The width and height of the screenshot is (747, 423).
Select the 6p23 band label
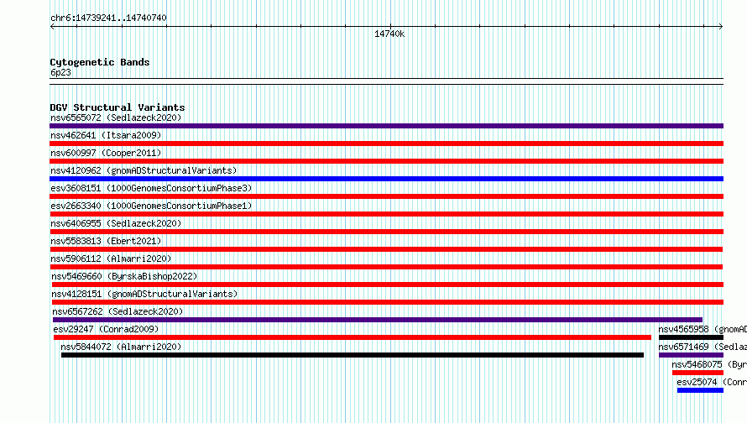click(60, 72)
